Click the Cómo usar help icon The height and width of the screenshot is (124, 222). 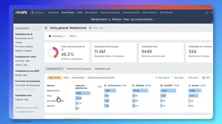coord(90,28)
